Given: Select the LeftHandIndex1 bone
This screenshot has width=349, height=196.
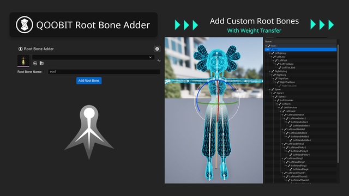Looking at the screenshot, I should pos(296,115).
